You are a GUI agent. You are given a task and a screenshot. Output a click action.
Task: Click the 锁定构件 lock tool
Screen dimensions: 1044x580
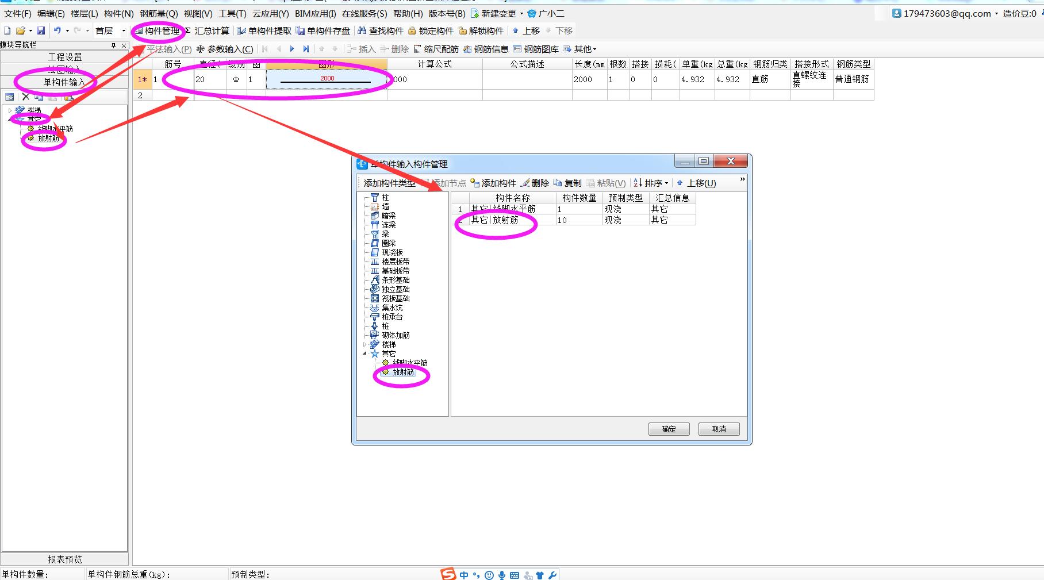coord(431,30)
